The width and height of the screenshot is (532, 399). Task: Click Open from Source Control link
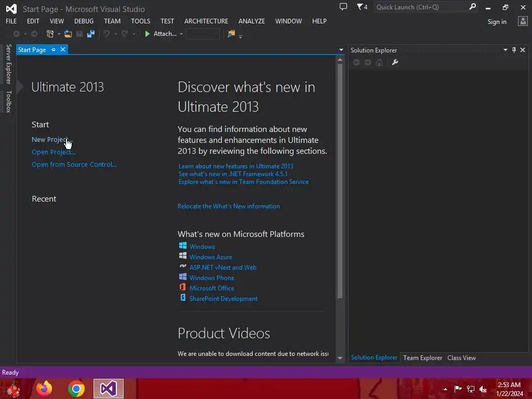[x=74, y=164]
